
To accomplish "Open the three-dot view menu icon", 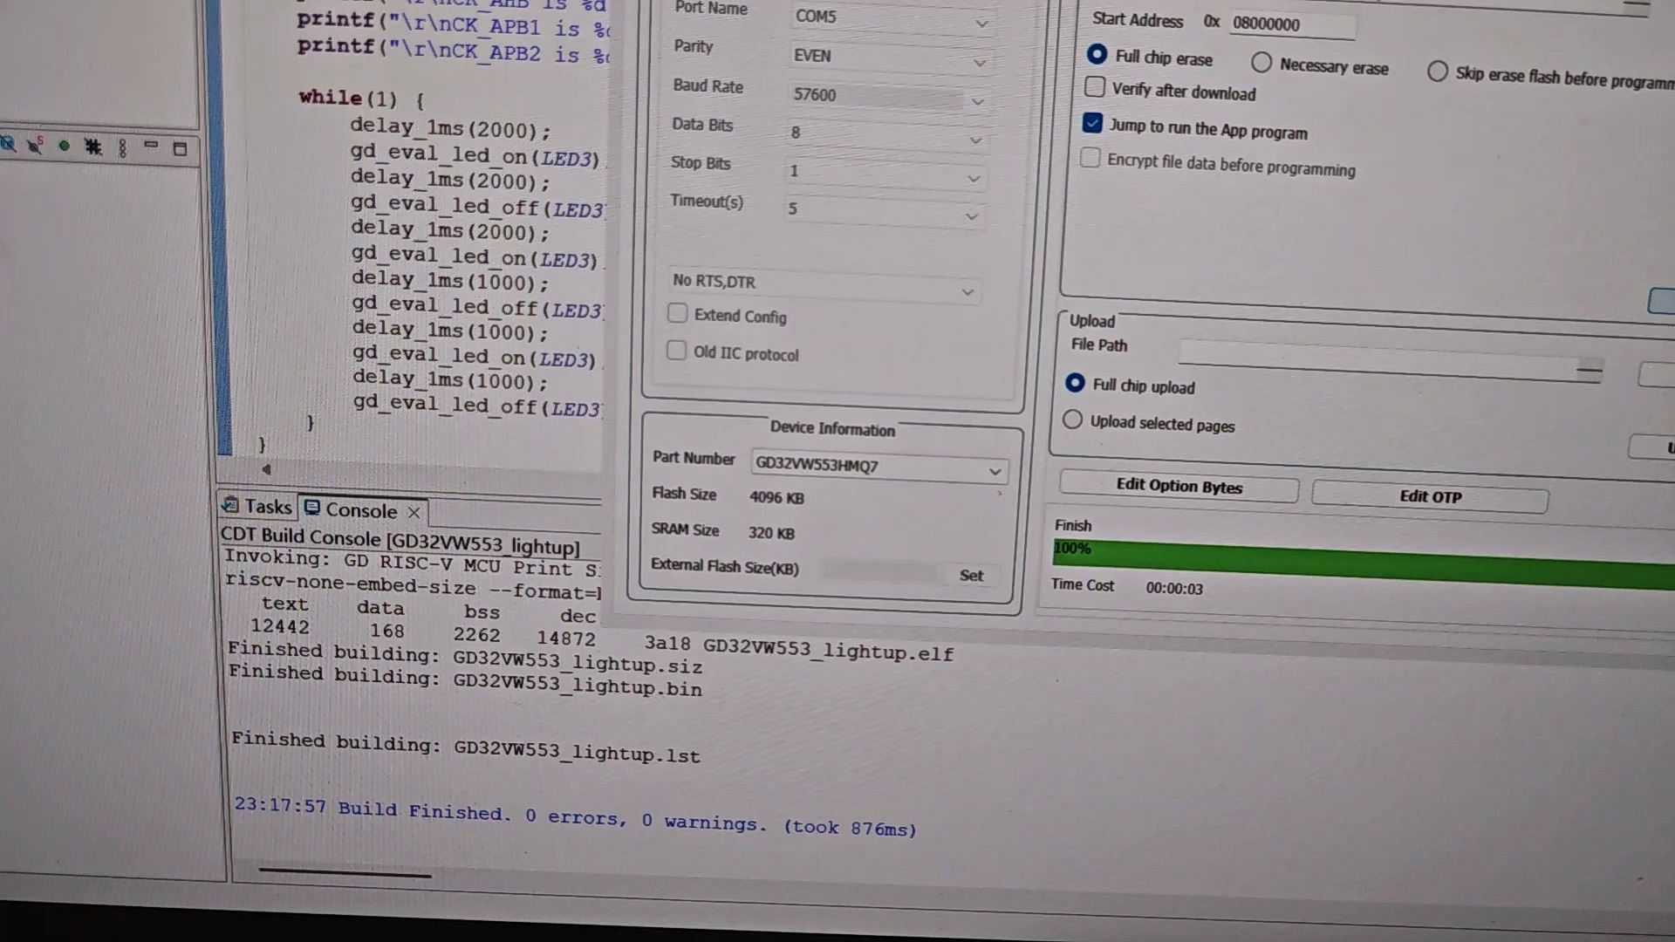I will pyautogui.click(x=122, y=148).
